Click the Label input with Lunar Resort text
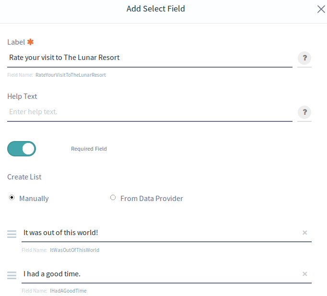Viewport: 327px width, 296px height. tap(150, 58)
